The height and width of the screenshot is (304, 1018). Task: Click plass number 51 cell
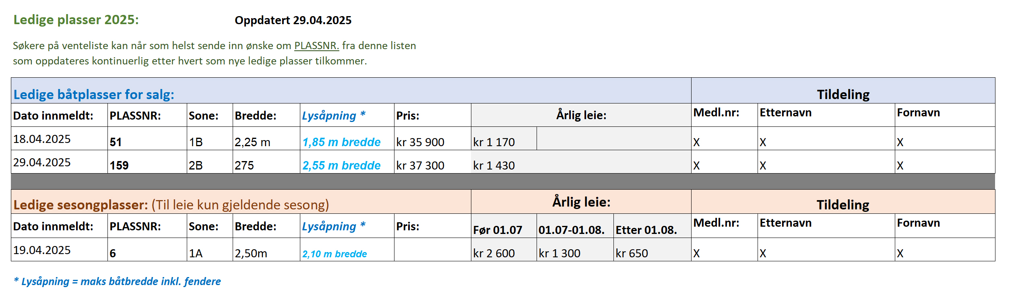147,139
